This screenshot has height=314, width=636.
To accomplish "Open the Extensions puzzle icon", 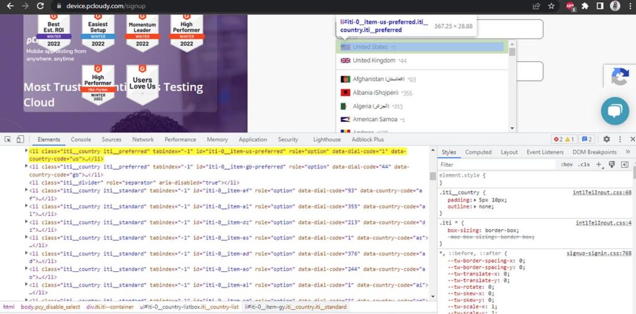I will click(584, 6).
